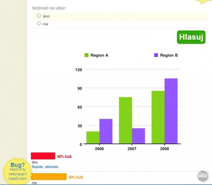212x185 pixels.
Task: Click the purple Region B bar for 2006
Action: pos(106,131)
